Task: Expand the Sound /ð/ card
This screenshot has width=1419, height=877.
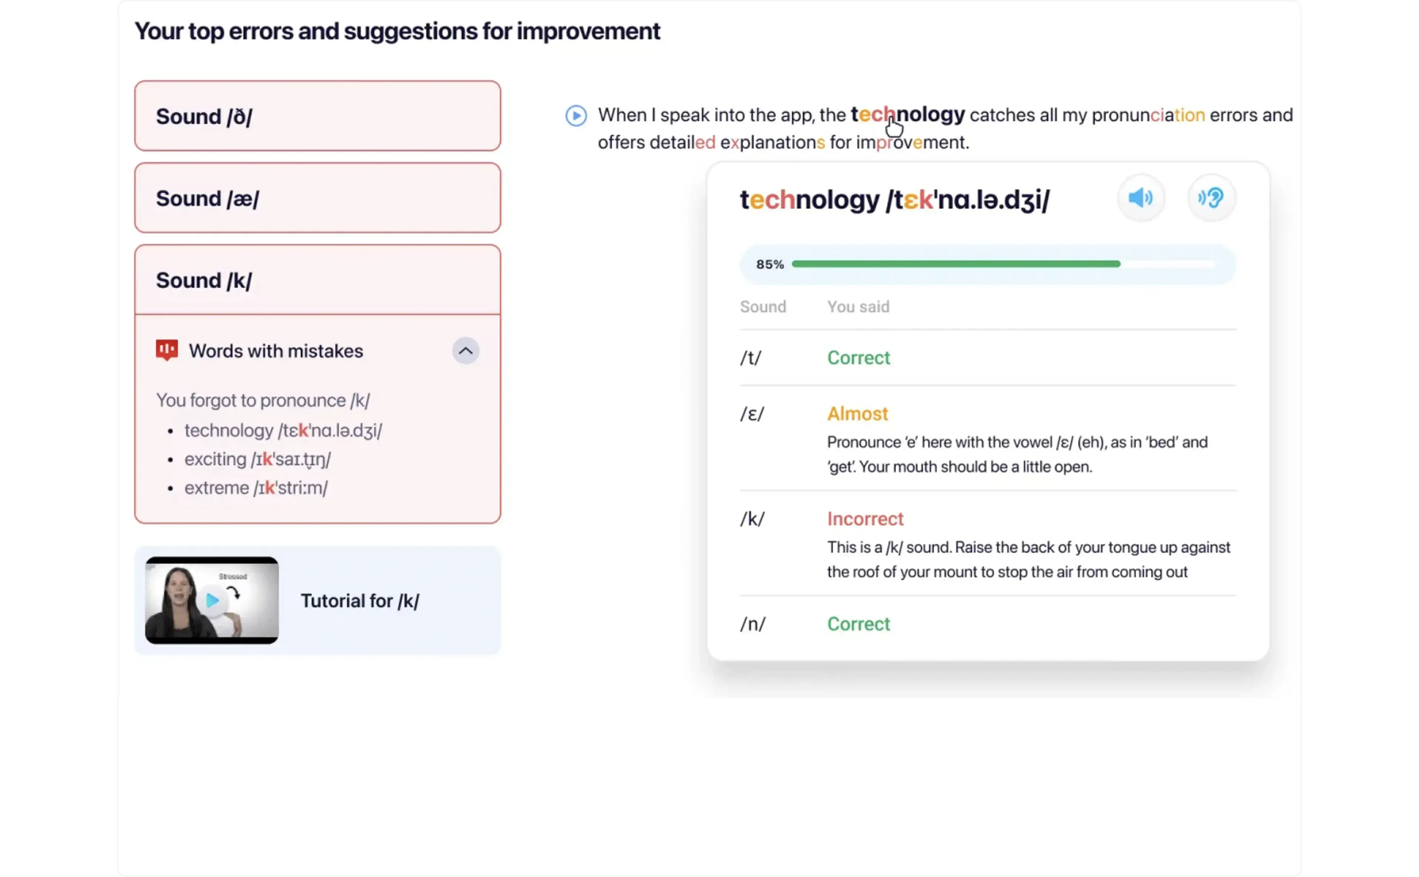Action: point(317,116)
